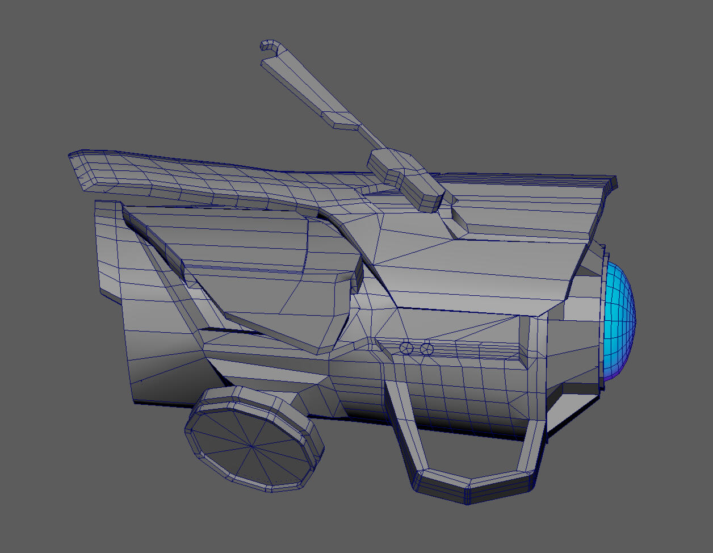Image resolution: width=713 pixels, height=553 pixels.
Task: Click the right small circle on the side
Action: pyautogui.click(x=427, y=349)
